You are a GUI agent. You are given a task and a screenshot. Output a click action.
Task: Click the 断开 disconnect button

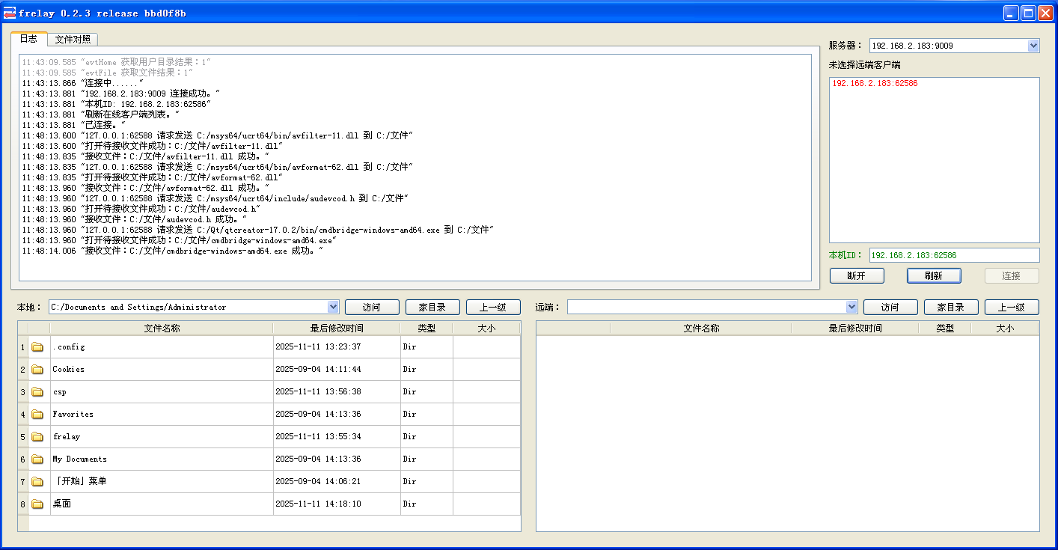coord(856,275)
